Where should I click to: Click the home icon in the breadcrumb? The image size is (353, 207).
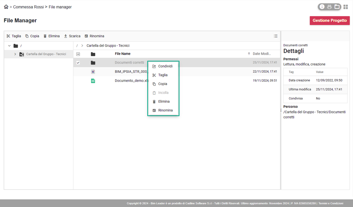[x=6, y=7]
